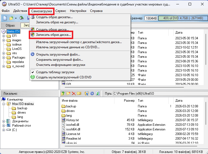Click the 40% of DVD 4.7GB capacity bar
This screenshot has height=154, width=208.
tap(183, 18)
